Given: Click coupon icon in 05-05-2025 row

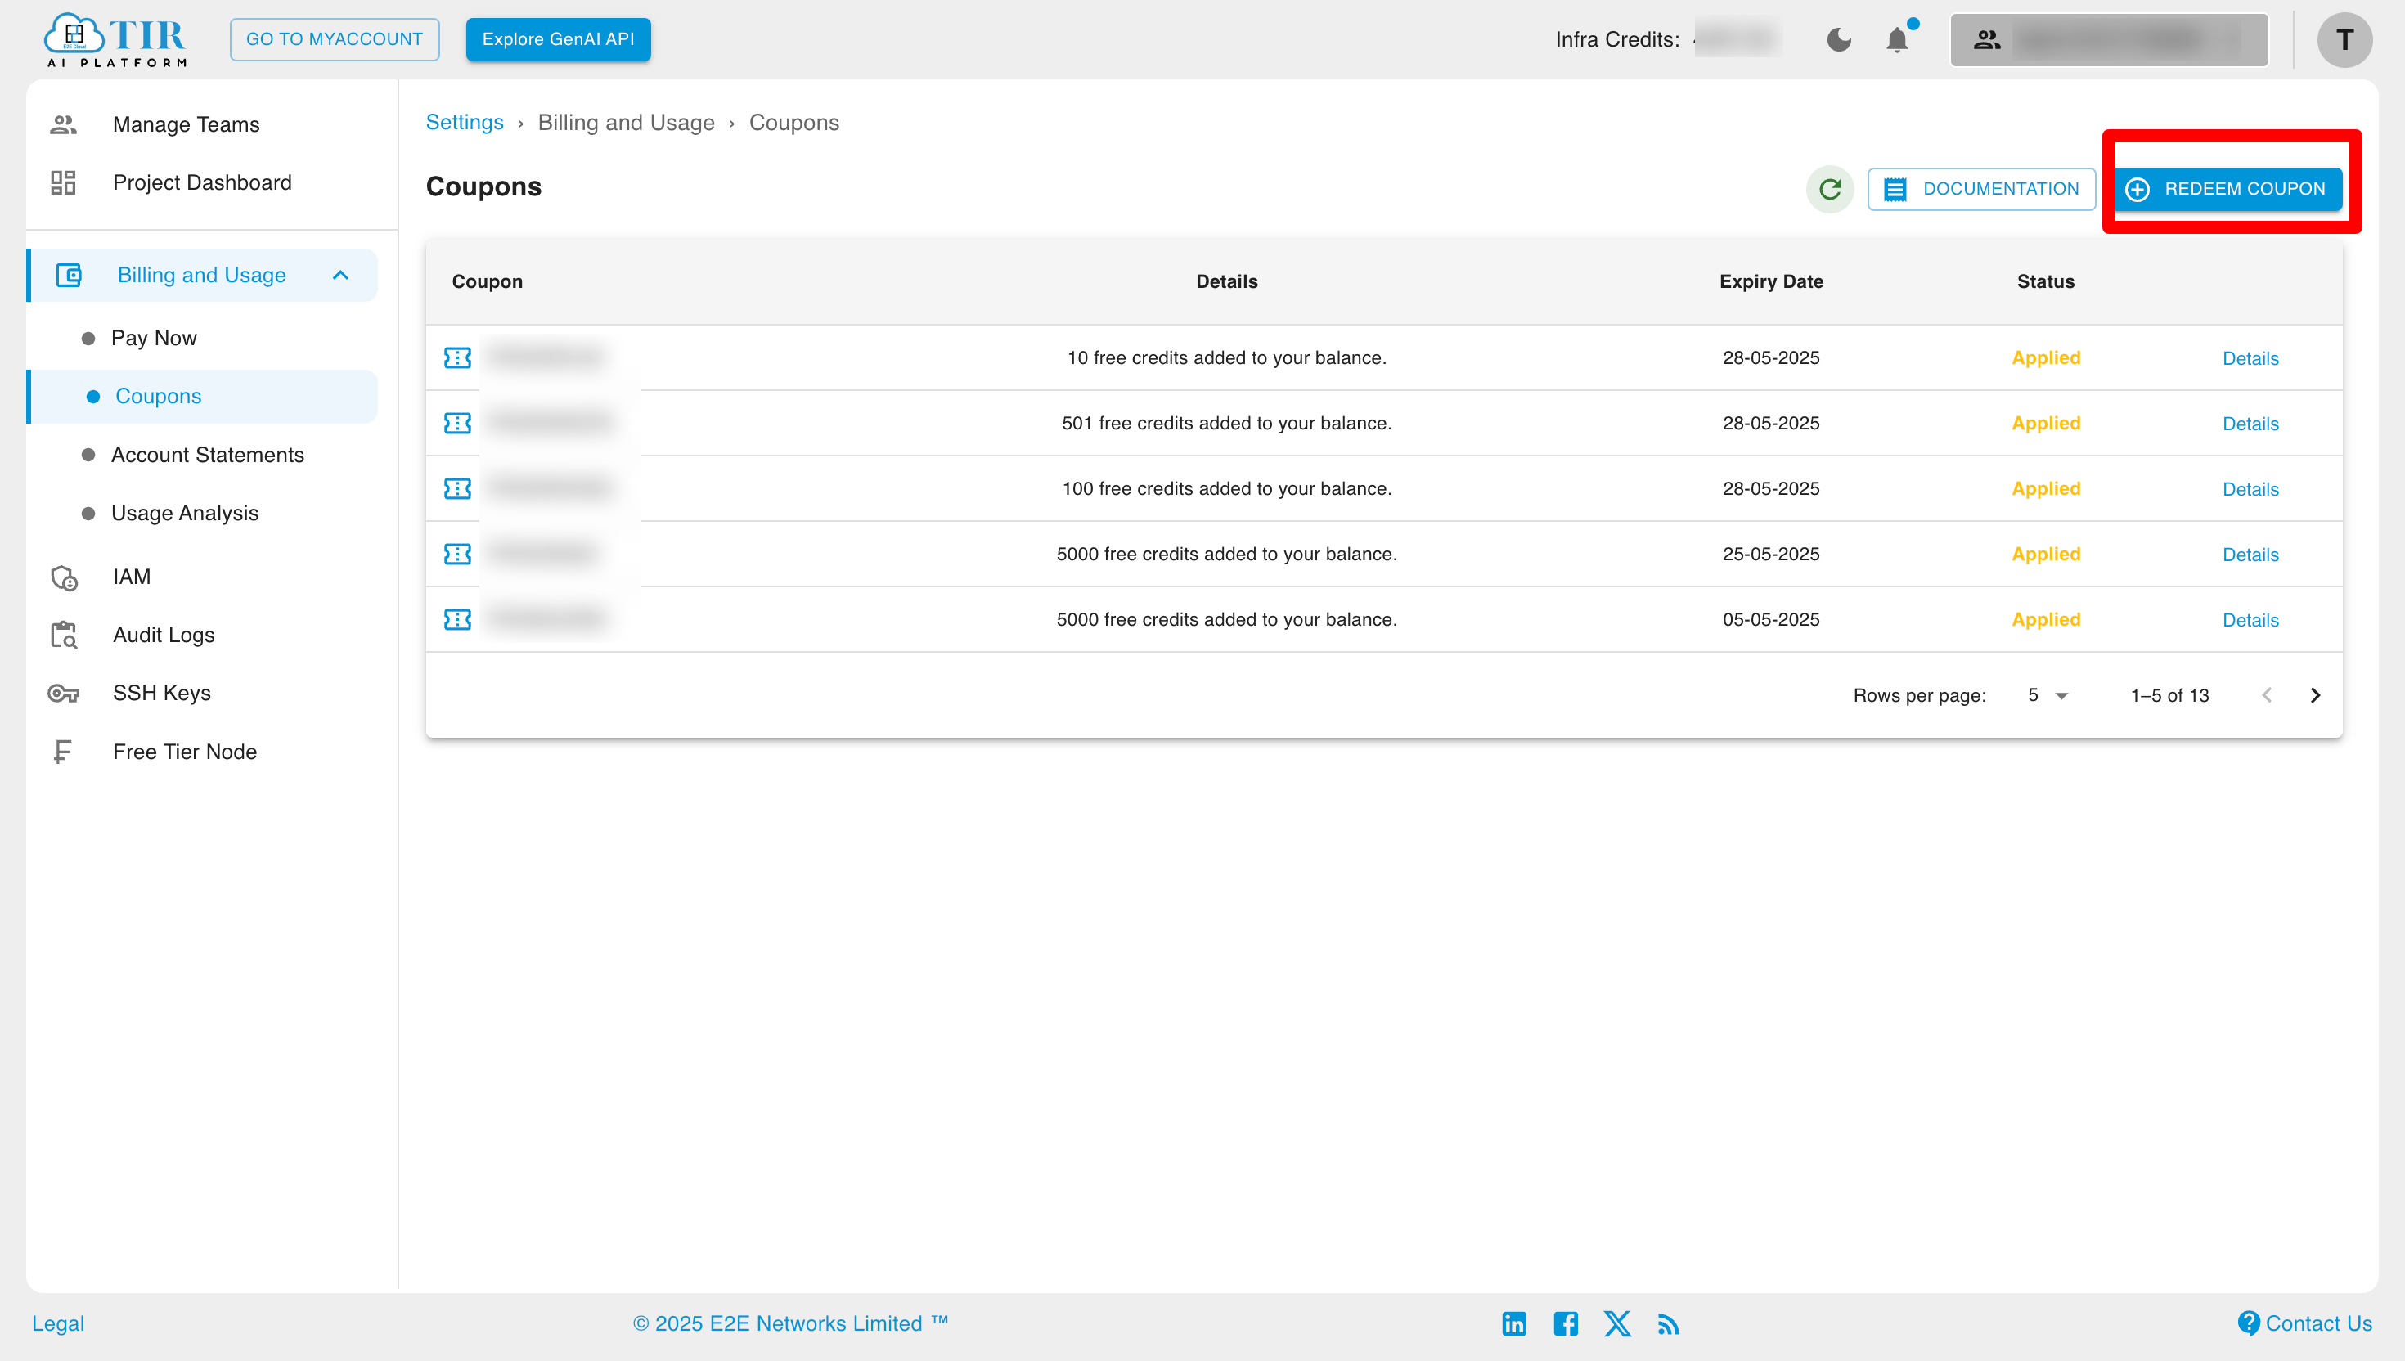Looking at the screenshot, I should click(457, 620).
